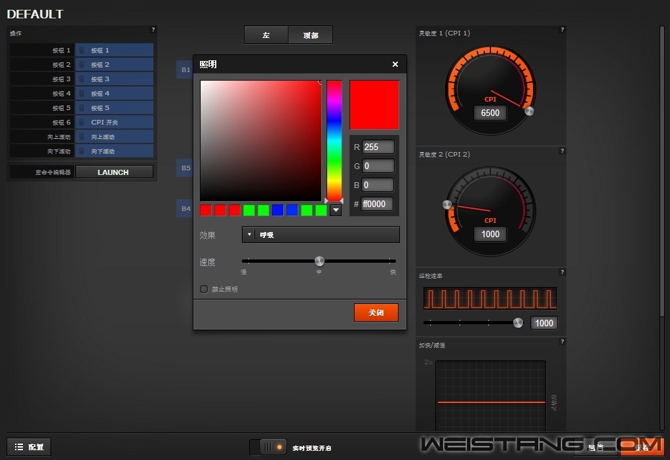Open the blue 按钮 2 assignment field

click(x=114, y=64)
